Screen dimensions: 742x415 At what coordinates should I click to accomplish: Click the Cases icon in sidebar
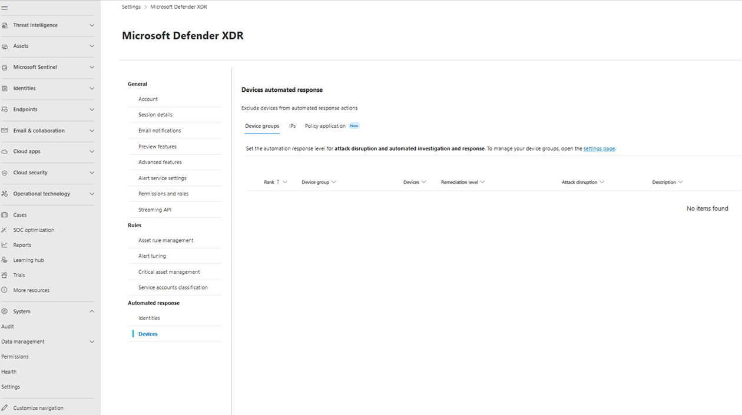click(x=5, y=215)
